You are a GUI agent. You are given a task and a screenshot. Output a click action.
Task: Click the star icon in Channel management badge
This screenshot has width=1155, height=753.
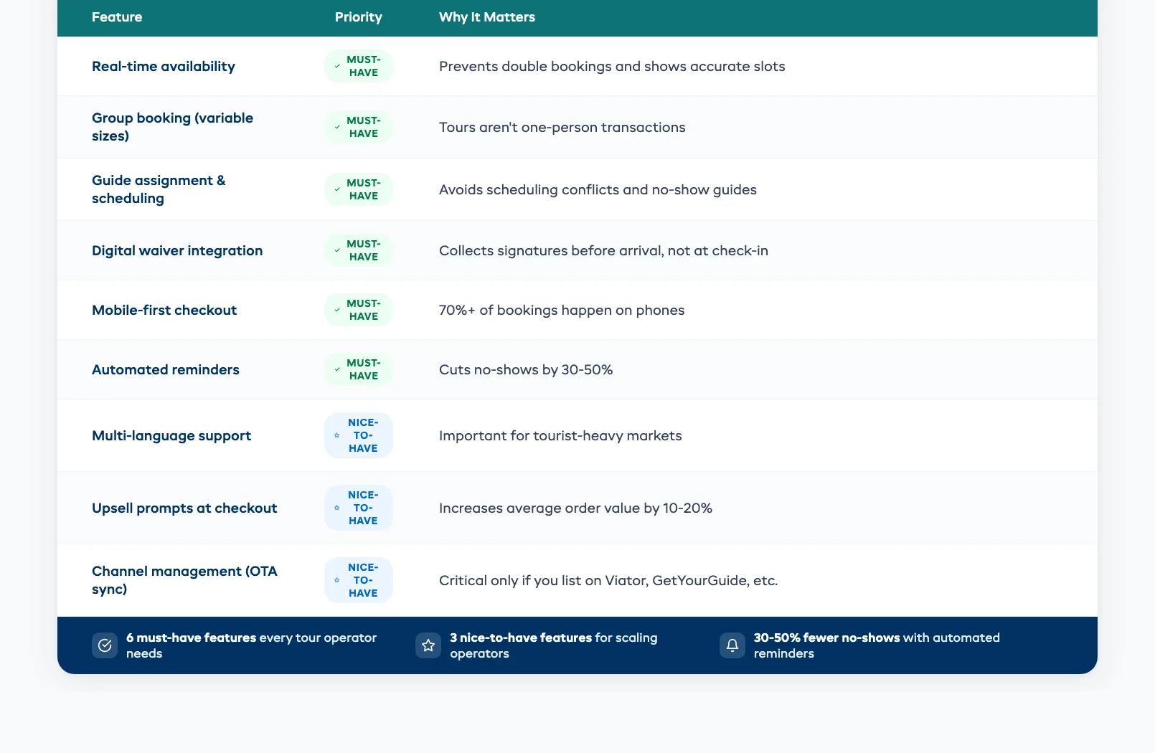pyautogui.click(x=336, y=580)
